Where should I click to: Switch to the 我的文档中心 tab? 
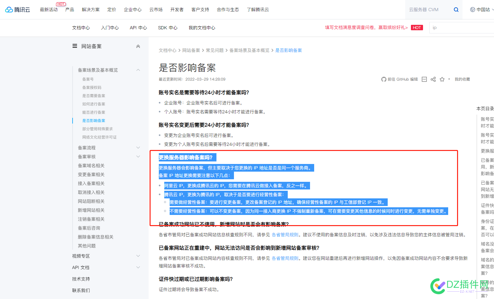(x=202, y=28)
